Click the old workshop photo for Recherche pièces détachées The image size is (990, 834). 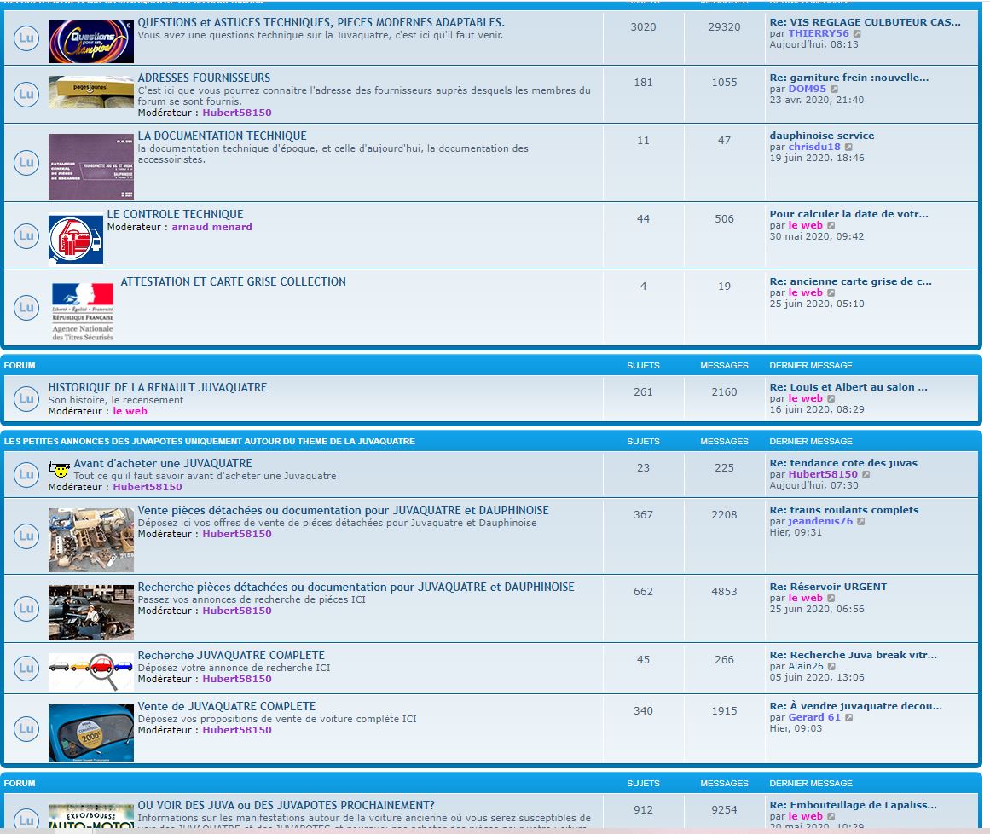coord(91,613)
